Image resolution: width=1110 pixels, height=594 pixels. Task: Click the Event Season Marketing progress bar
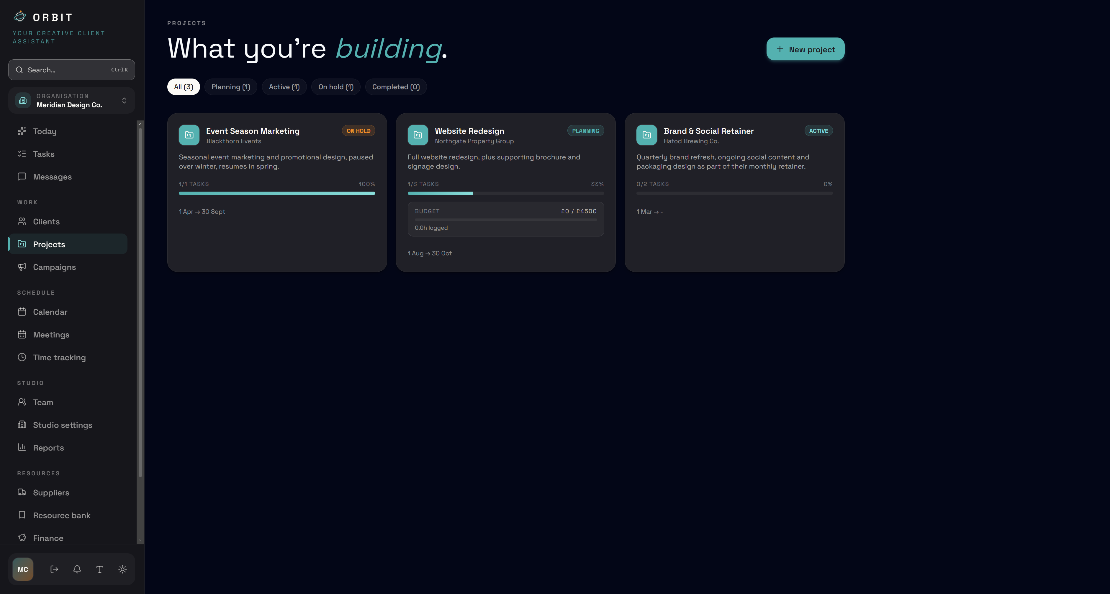pos(277,193)
